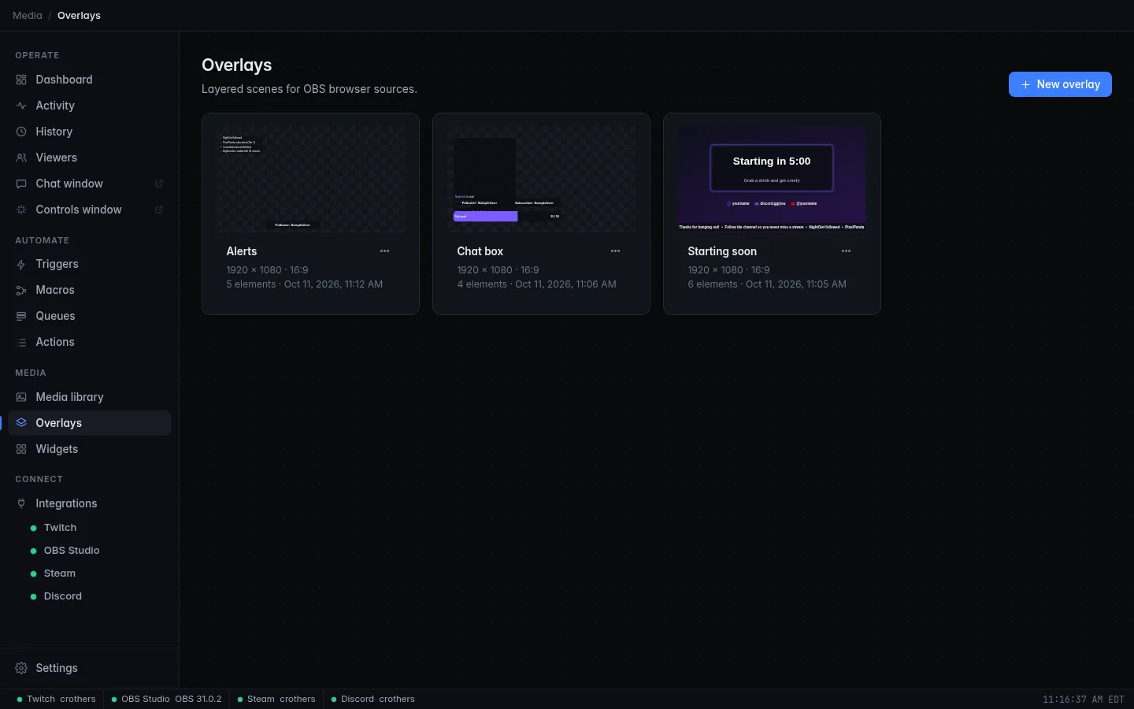This screenshot has height=709, width=1134.
Task: Open the Viewers section
Action: (89, 158)
